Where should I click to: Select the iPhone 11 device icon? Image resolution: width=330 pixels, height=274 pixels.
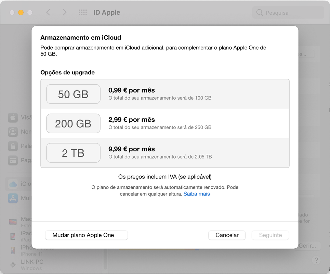[x=13, y=250]
